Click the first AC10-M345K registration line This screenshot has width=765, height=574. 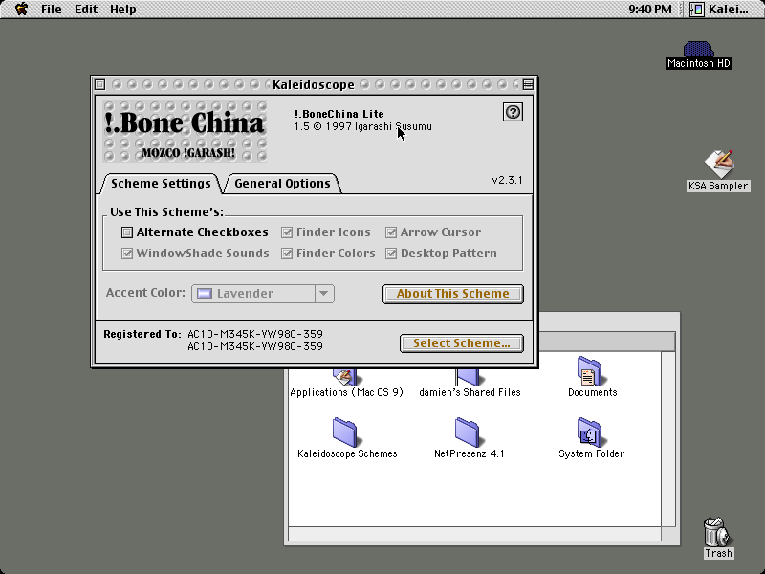(255, 334)
